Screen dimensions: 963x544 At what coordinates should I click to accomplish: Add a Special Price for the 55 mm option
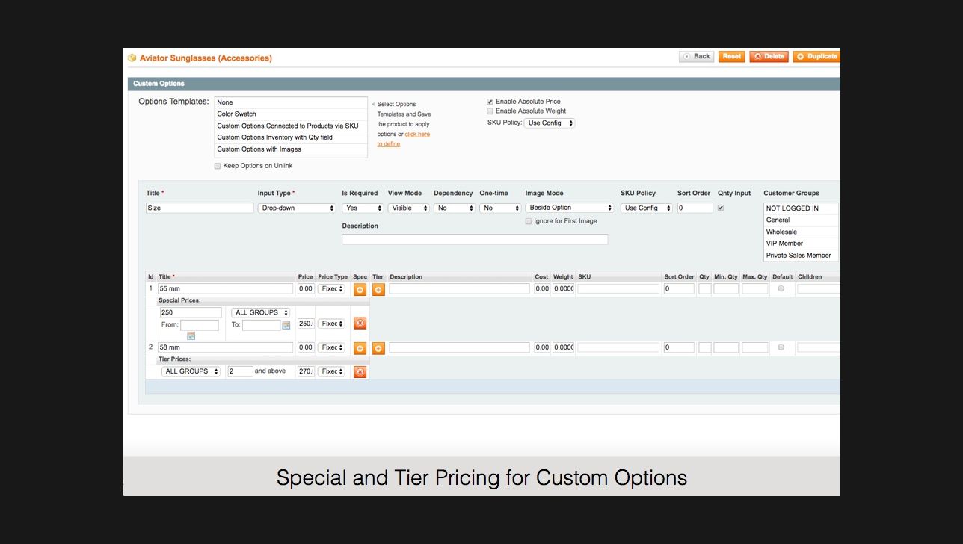coord(360,288)
